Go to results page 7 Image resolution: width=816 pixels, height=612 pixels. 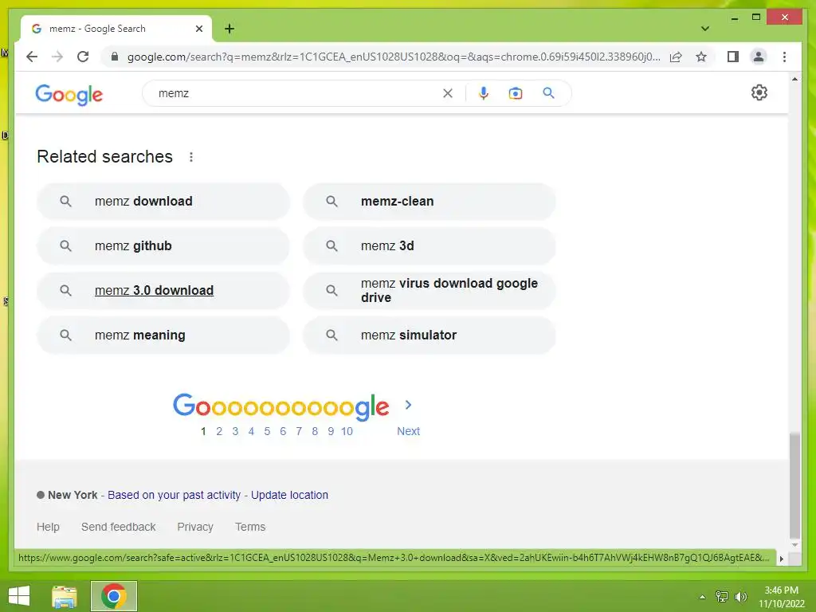click(x=299, y=431)
